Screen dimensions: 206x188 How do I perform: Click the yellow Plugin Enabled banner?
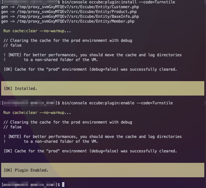click(x=103, y=170)
